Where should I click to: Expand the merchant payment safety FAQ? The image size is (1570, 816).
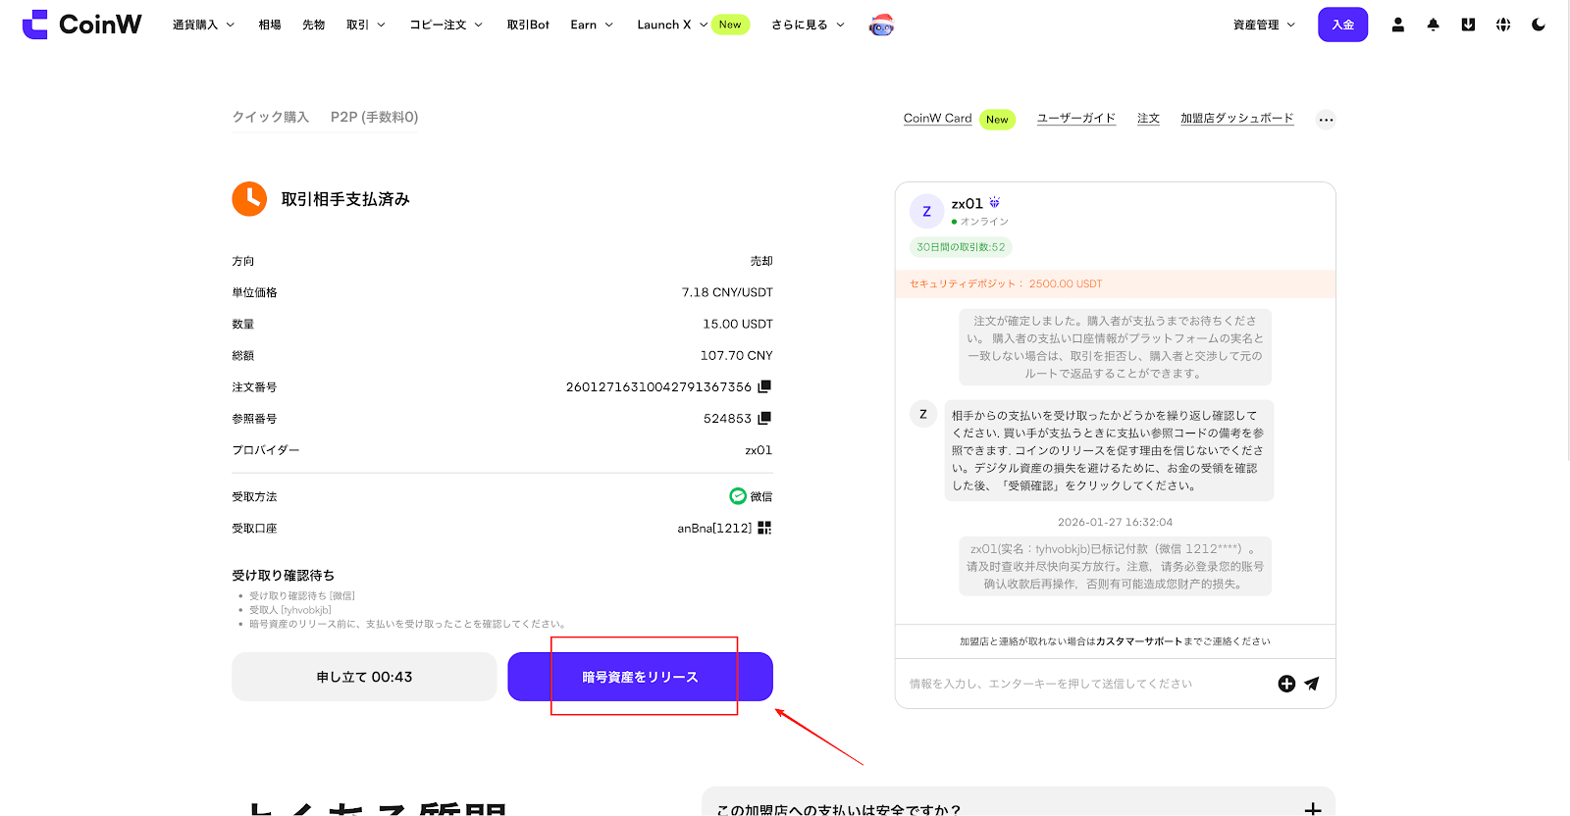(1312, 808)
